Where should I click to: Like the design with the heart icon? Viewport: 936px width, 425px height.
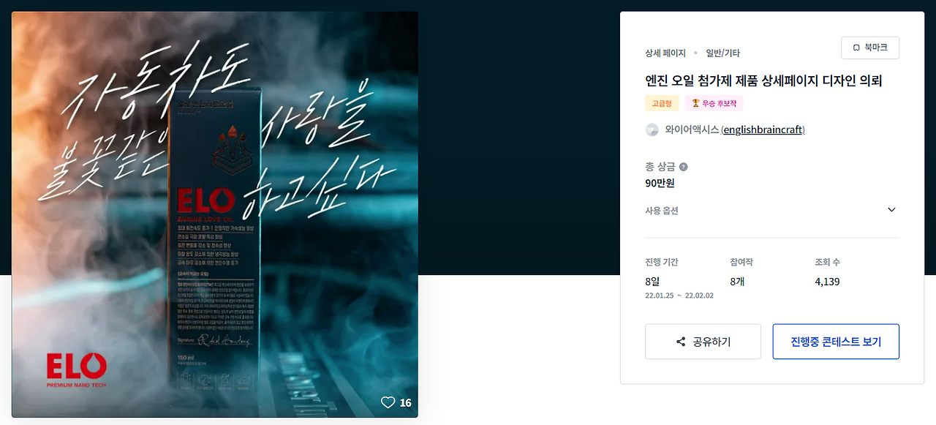coord(388,402)
